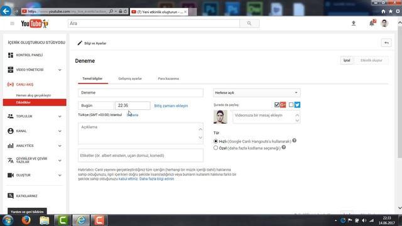Image resolution: width=402 pixels, height=226 pixels.
Task: Open the upload video icon
Action: pyautogui.click(x=354, y=23)
